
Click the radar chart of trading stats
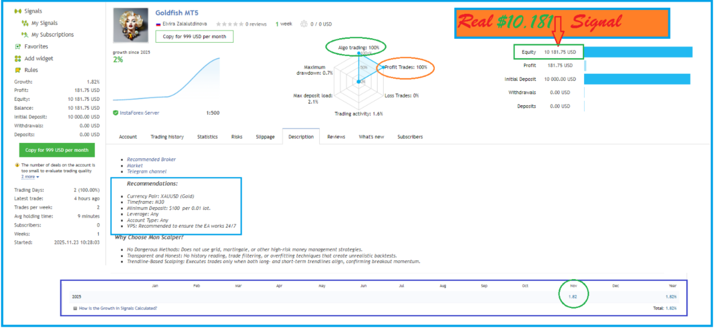tap(359, 81)
